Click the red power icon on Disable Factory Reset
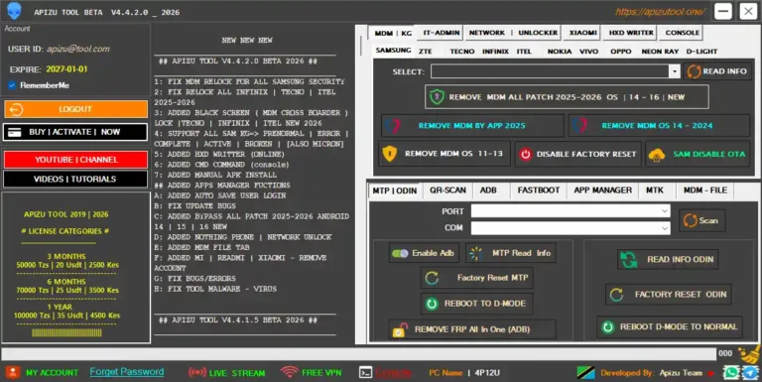This screenshot has height=382, width=762. coord(525,154)
